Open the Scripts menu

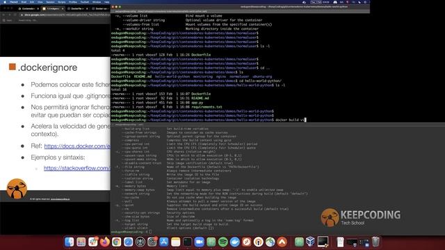(62, 2)
